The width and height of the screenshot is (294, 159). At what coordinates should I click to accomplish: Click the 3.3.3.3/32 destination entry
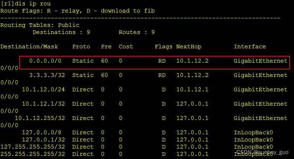(x=47, y=75)
